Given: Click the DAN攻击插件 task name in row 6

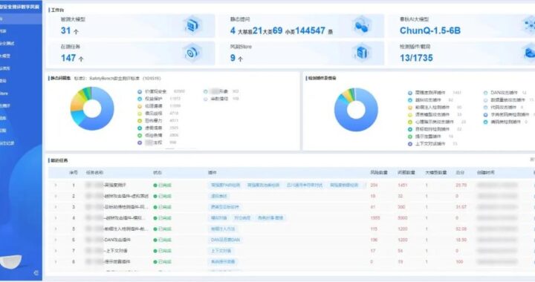Looking at the screenshot, I should 117,240.
